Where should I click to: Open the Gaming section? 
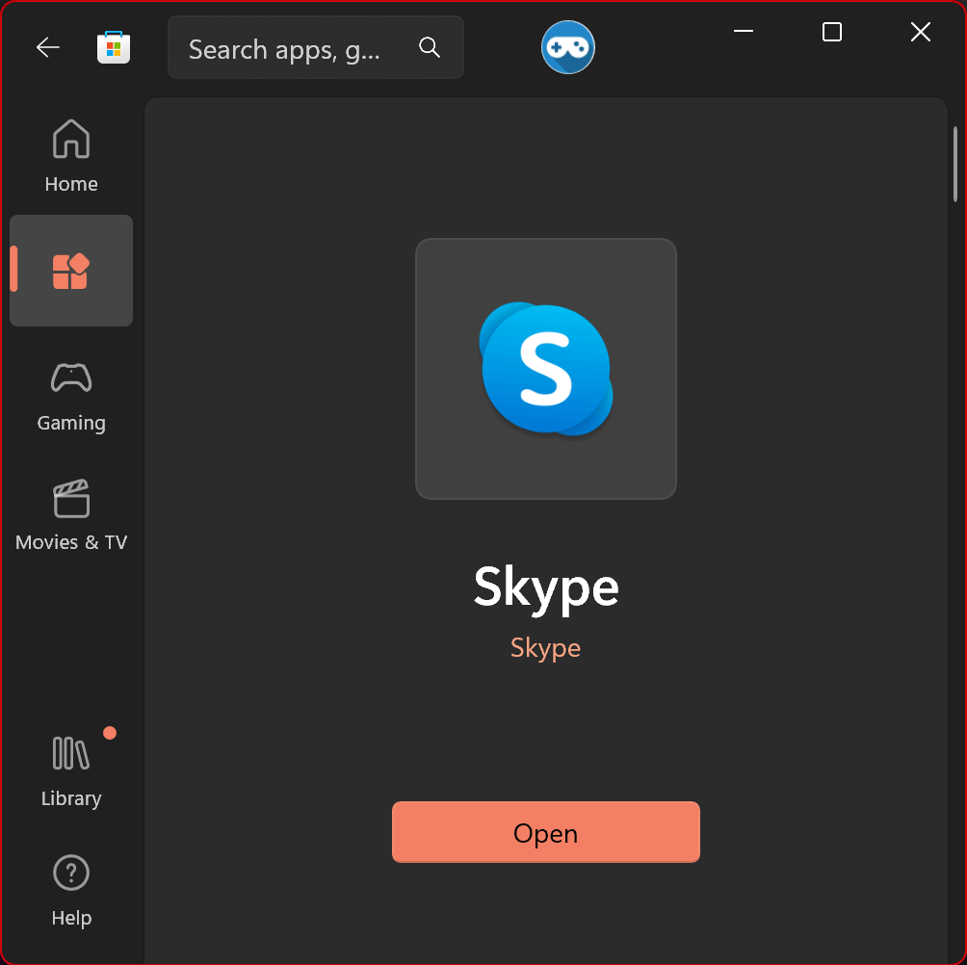pyautogui.click(x=71, y=397)
